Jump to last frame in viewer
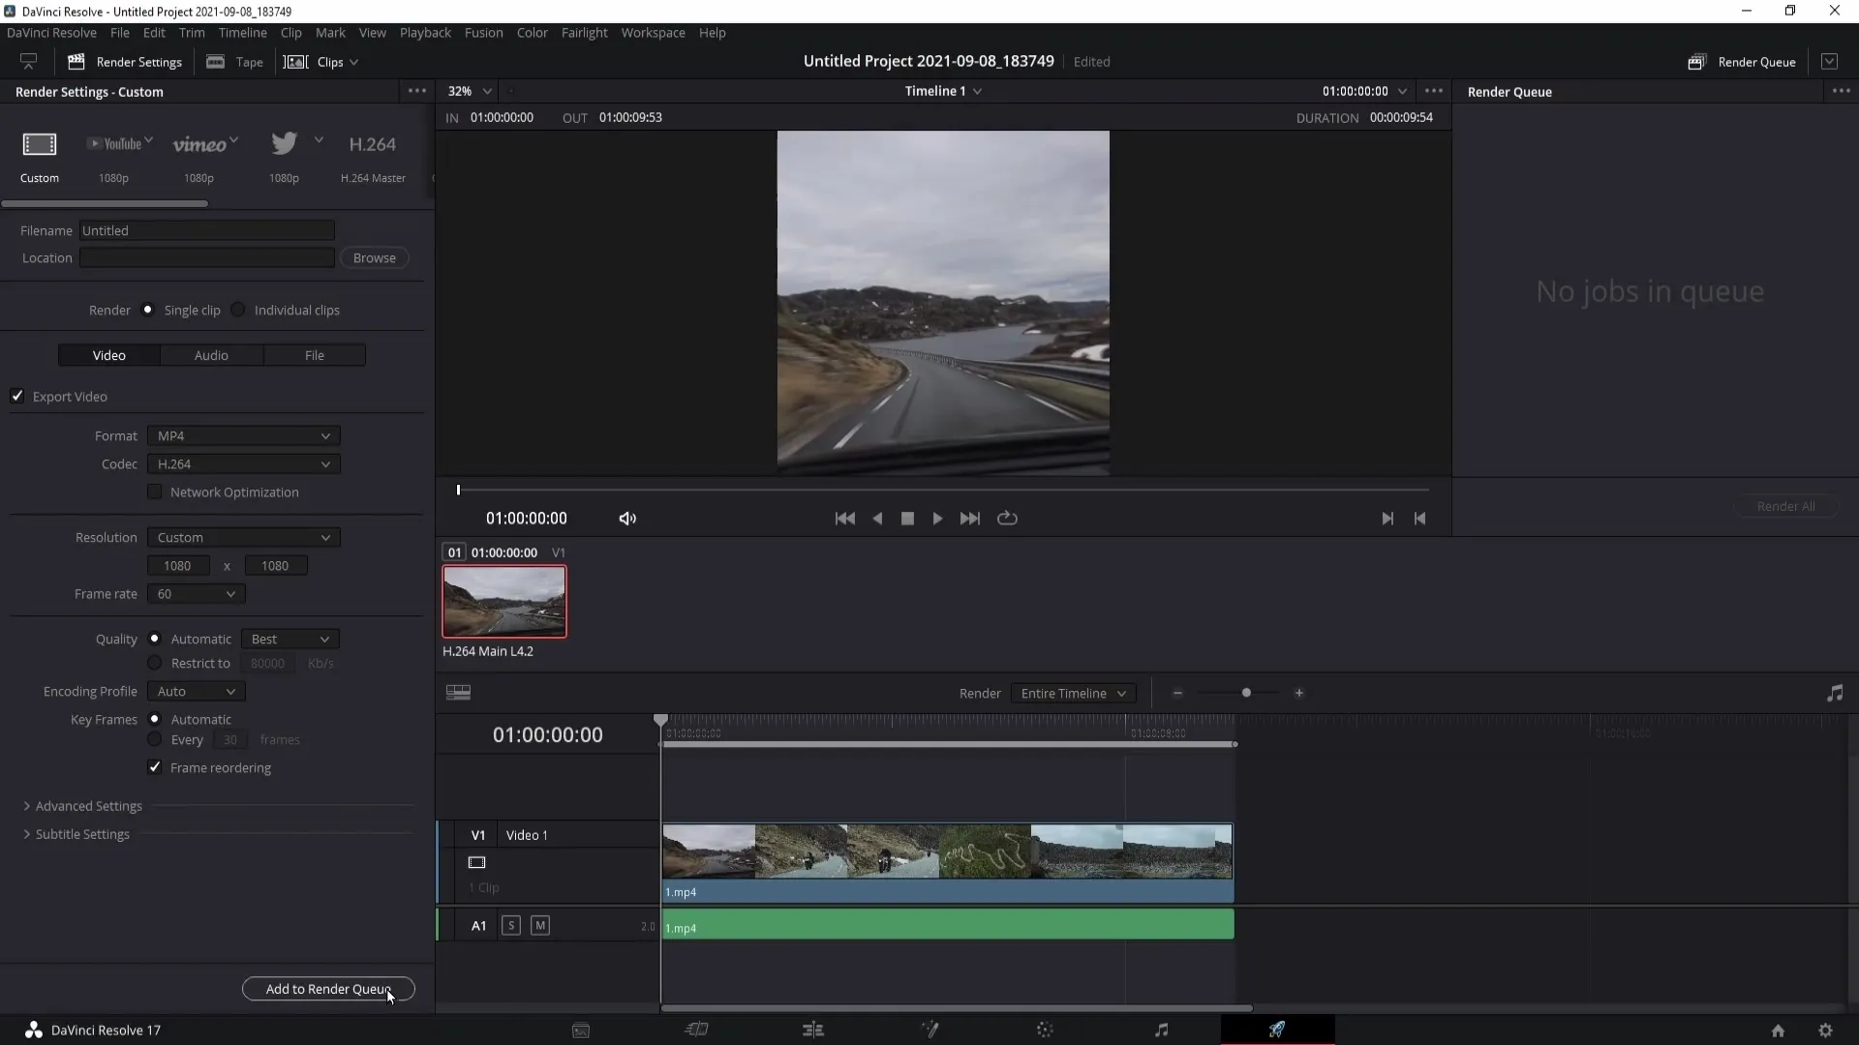1859x1045 pixels. coord(970,519)
